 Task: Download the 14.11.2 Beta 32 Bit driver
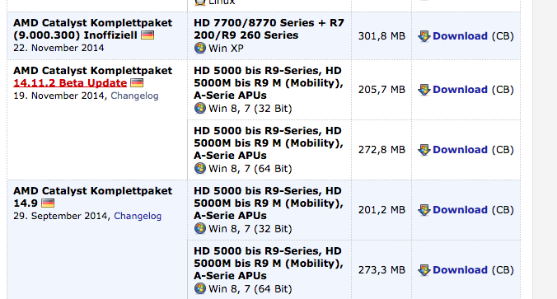[460, 90]
